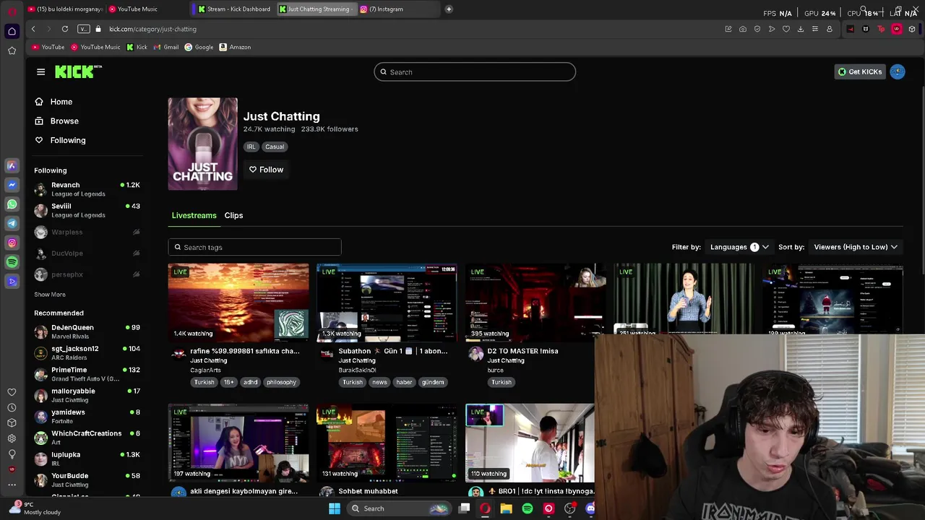This screenshot has height=520, width=925.
Task: Open the browser profile account icon
Action: pos(830,29)
